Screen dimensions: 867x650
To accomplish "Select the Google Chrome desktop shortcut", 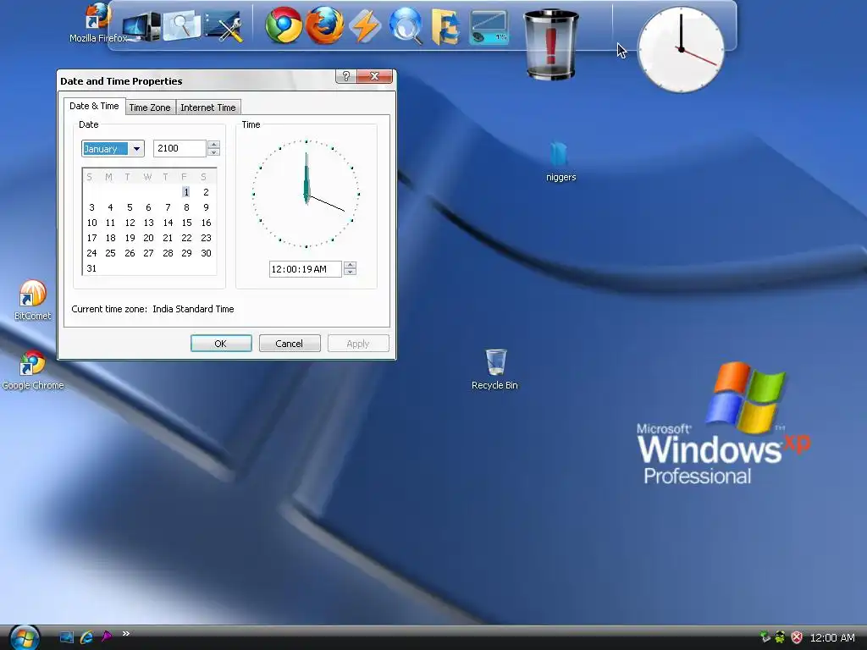I will coord(33,371).
